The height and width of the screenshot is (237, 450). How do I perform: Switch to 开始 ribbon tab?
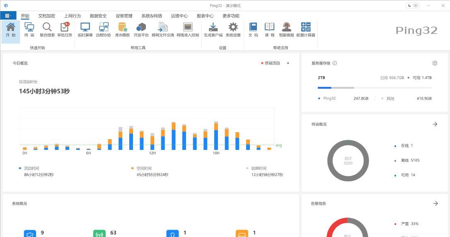click(25, 16)
